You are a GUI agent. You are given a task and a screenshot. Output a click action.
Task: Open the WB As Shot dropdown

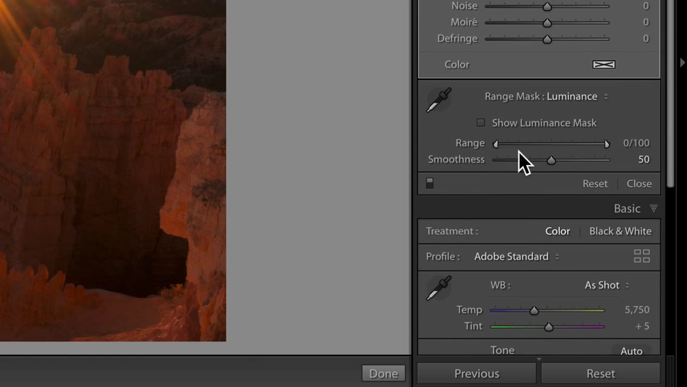[607, 285]
